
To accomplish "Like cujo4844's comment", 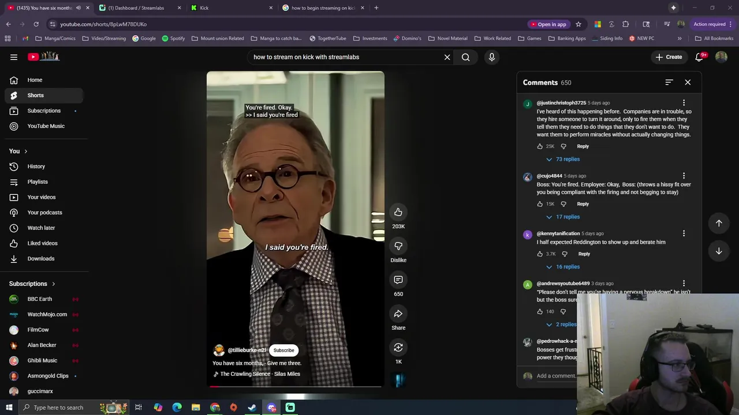I will click(x=540, y=204).
